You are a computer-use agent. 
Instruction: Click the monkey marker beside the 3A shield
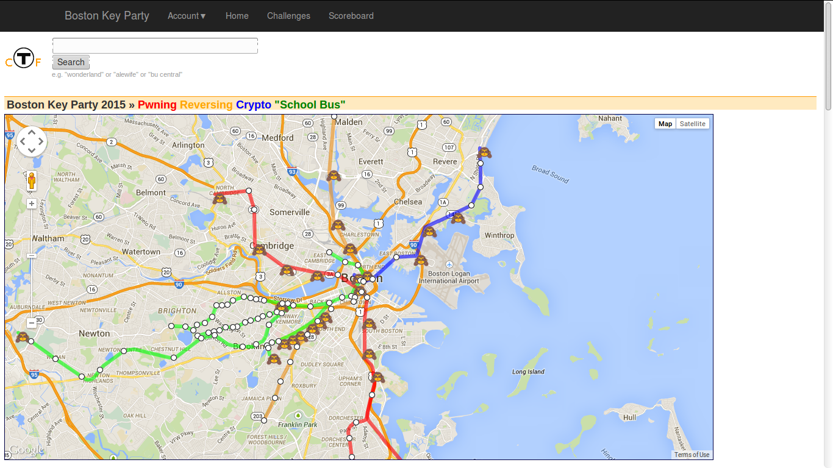317,276
